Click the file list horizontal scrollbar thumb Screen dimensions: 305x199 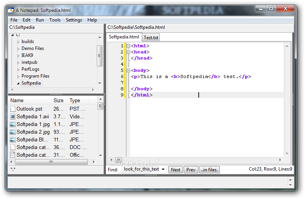[x=51, y=162]
